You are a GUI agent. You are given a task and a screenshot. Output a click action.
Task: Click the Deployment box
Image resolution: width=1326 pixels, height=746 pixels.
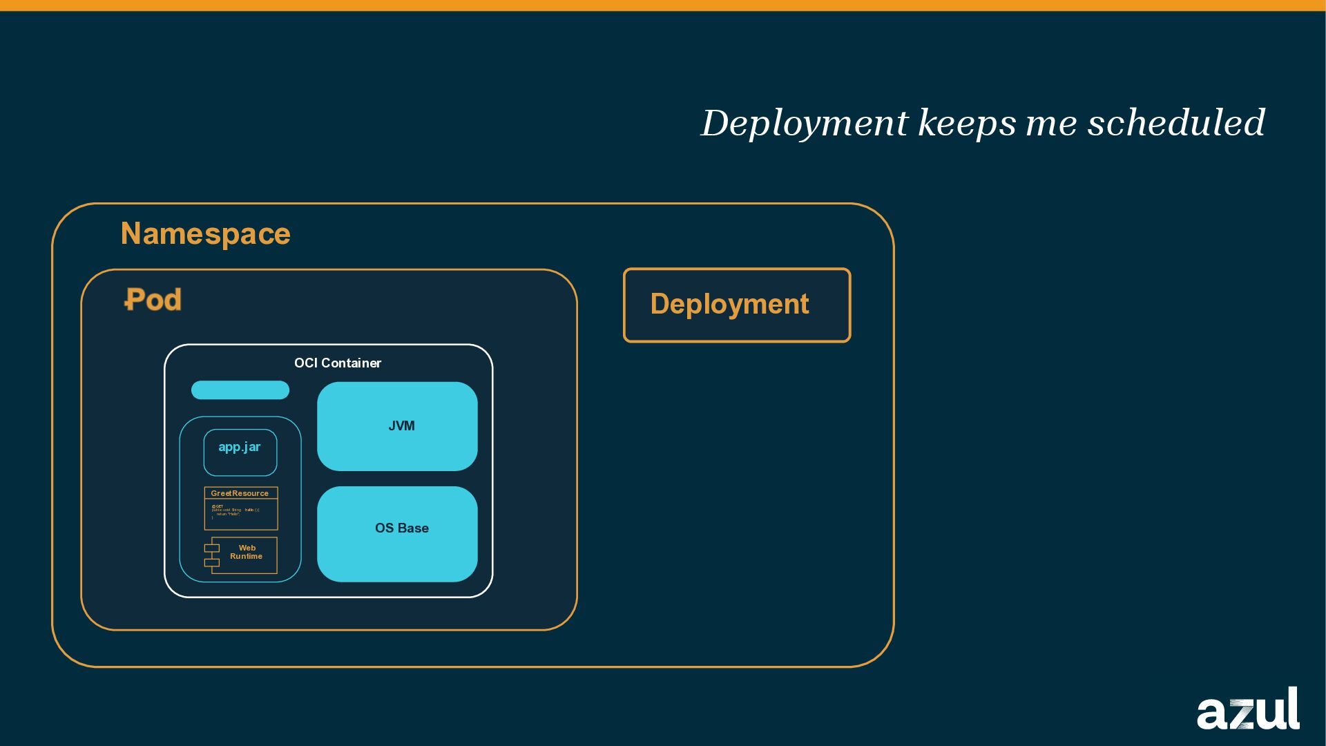click(x=737, y=305)
